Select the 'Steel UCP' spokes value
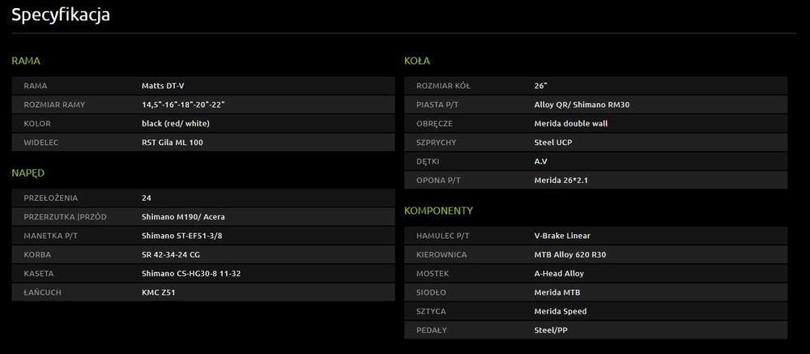This screenshot has height=354, width=810. [x=553, y=143]
